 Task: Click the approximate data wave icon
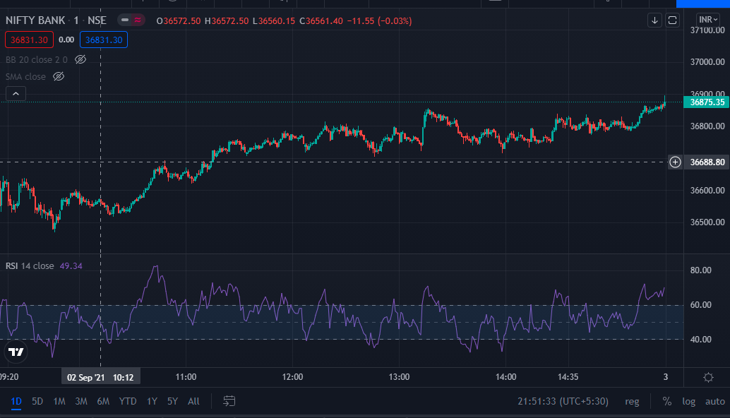[x=138, y=20]
